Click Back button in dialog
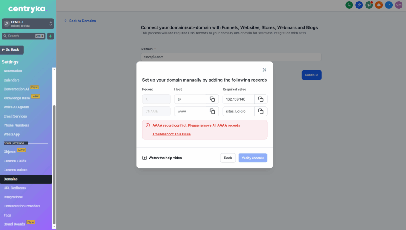The height and width of the screenshot is (230, 406). (x=228, y=158)
